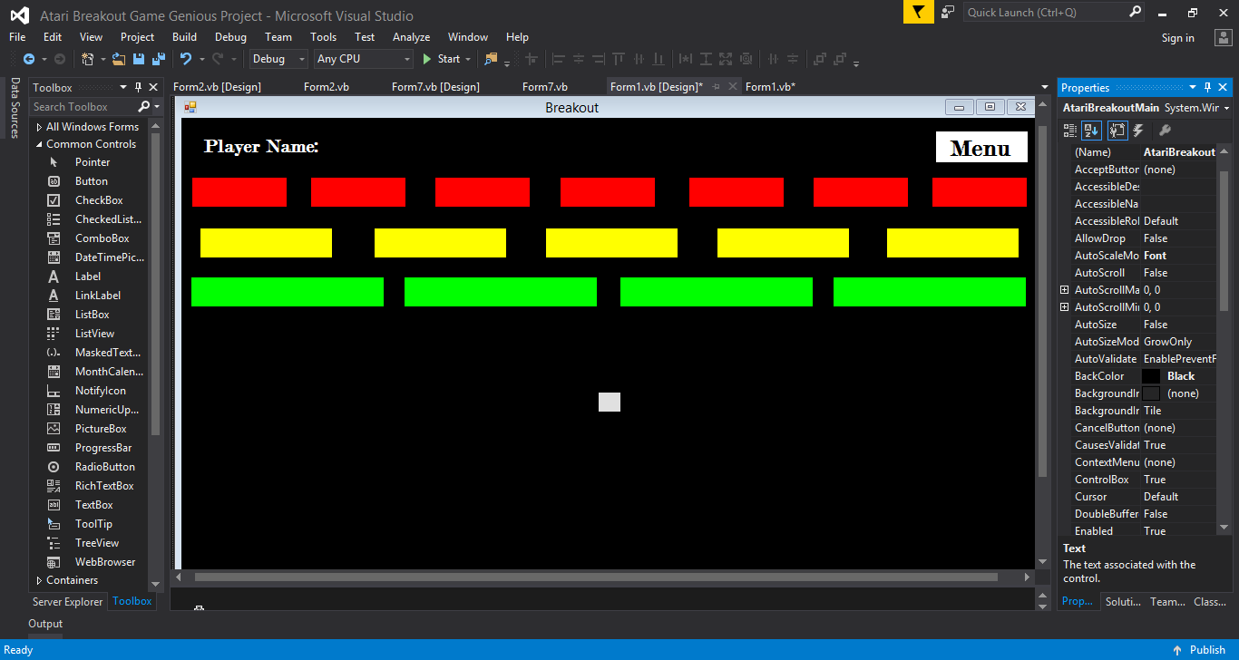Switch to Form2.vb [Design] tab
1239x660 pixels.
click(217, 87)
